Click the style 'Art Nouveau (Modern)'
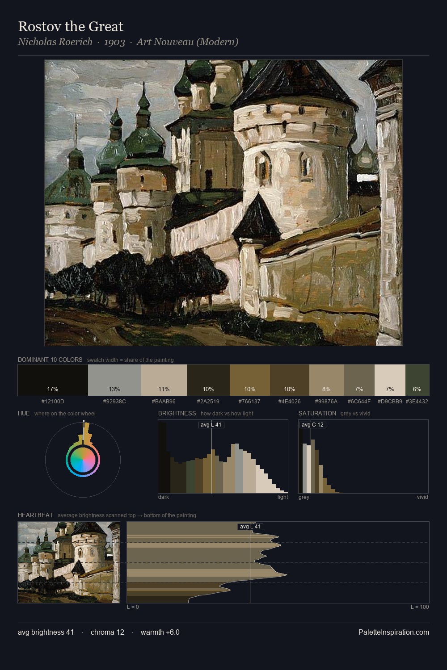This screenshot has height=670, width=447. tap(187, 42)
